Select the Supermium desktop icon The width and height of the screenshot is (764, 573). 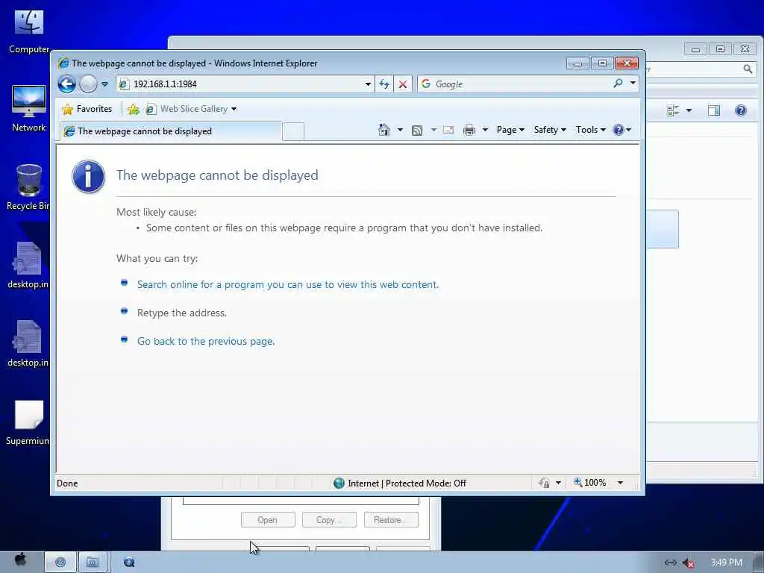28,422
